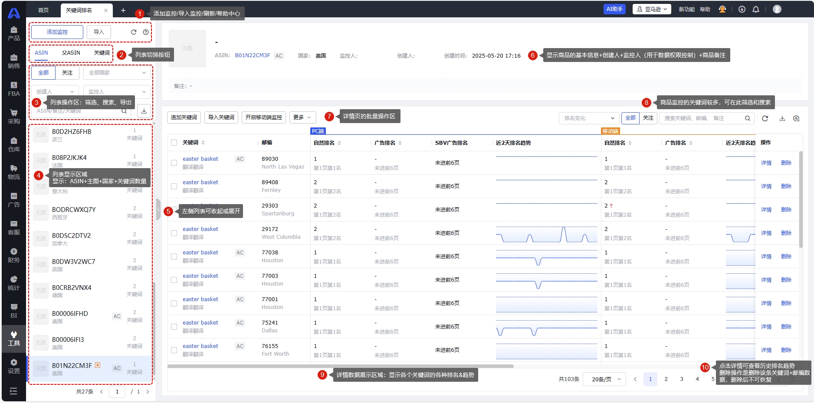
Task: Filter keyword table by 关注
Action: 648,118
